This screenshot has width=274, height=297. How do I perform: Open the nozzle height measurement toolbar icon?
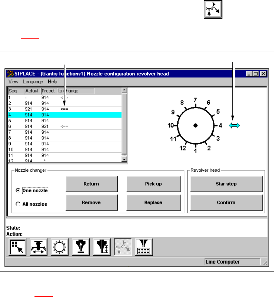(x=102, y=247)
